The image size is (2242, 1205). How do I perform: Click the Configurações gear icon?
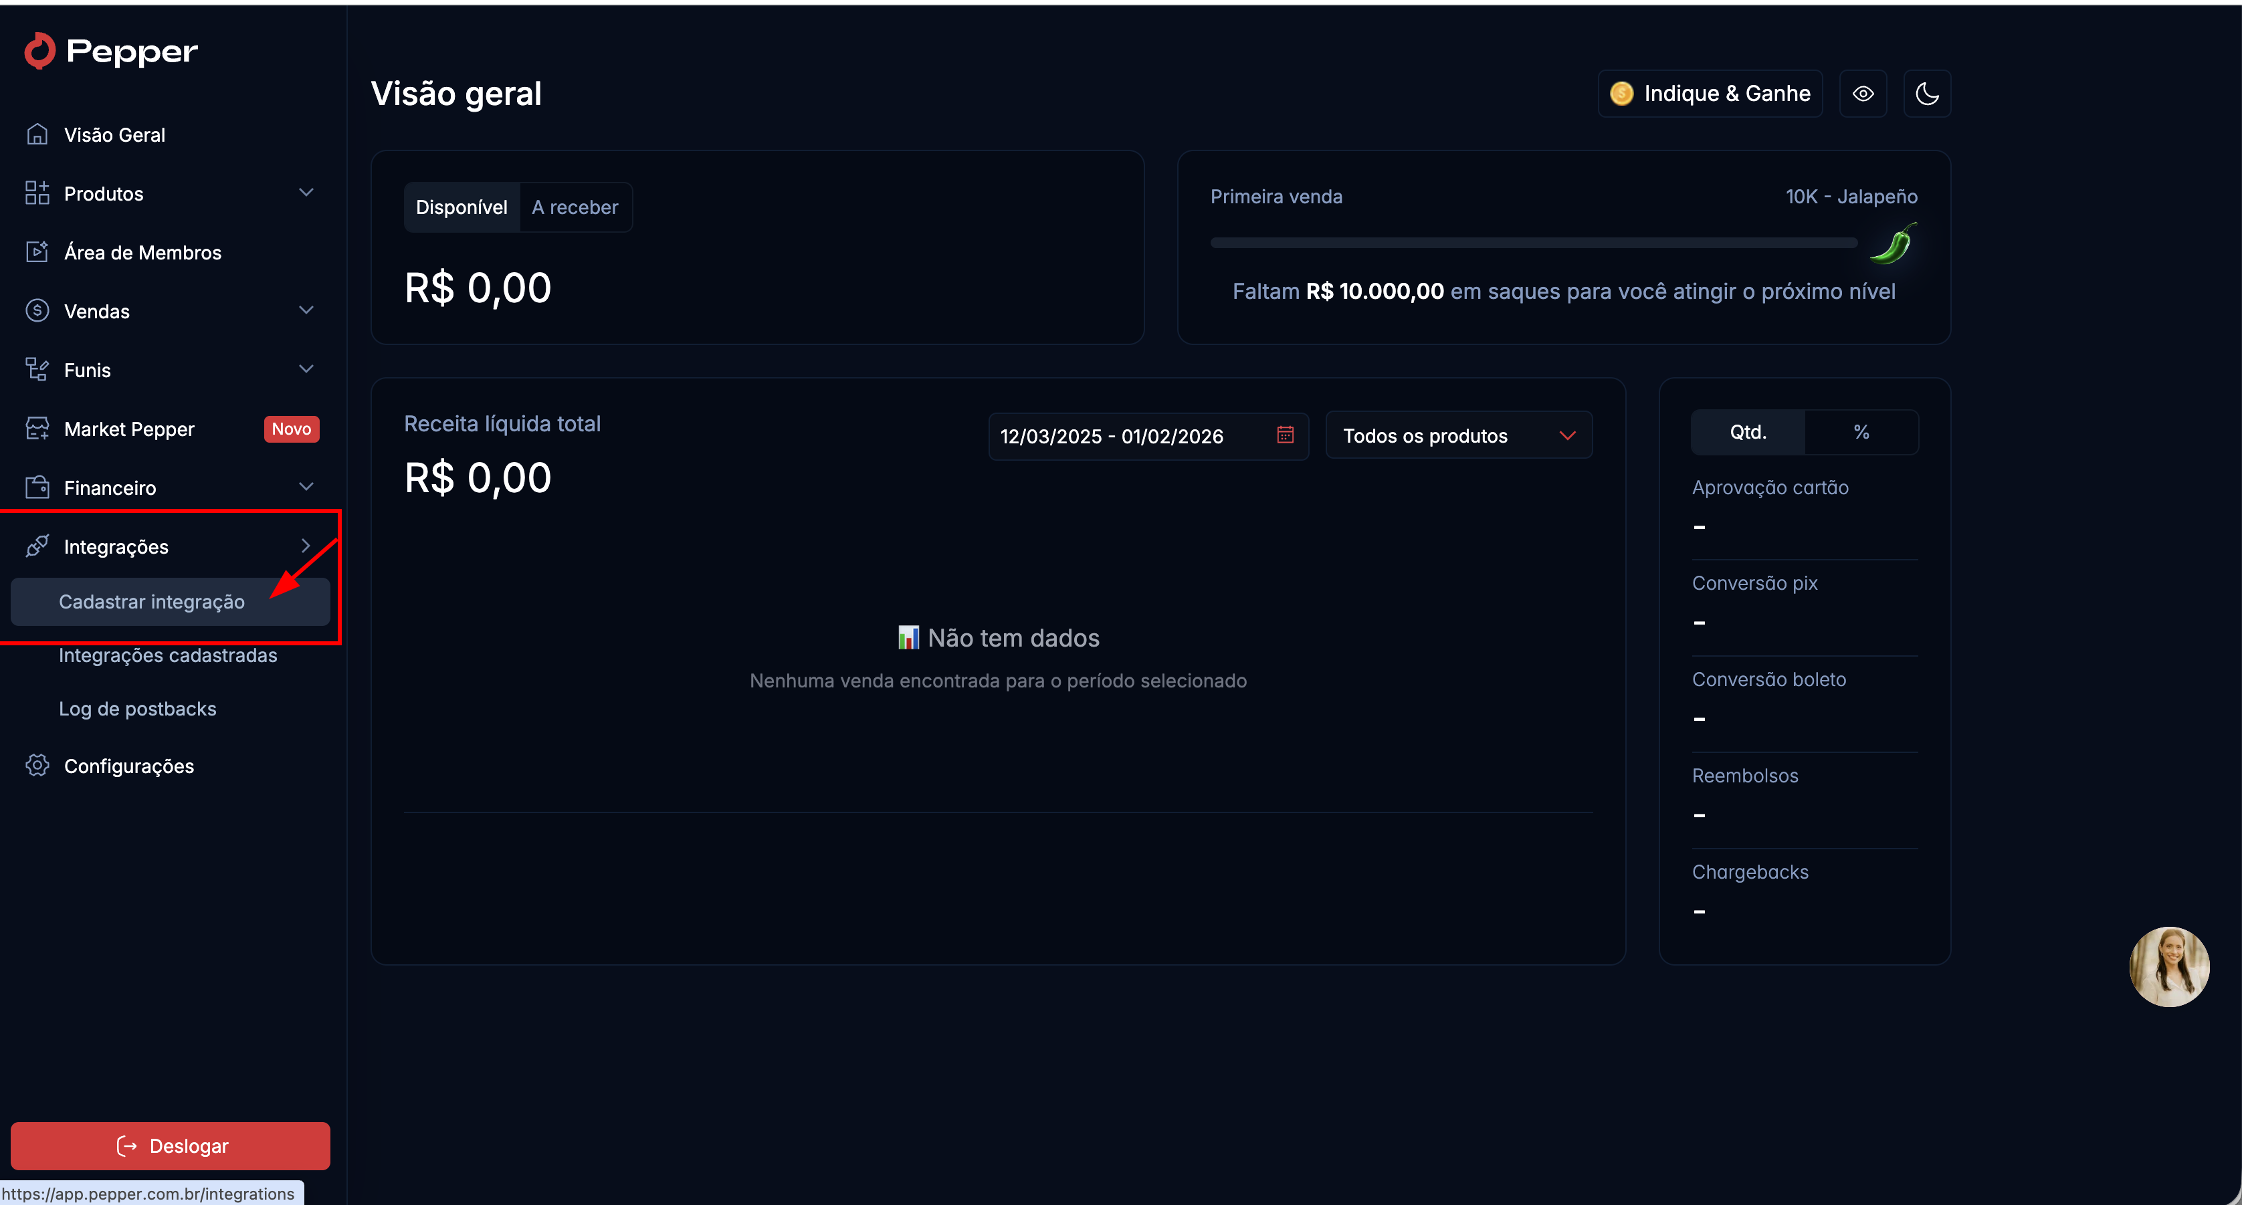[37, 766]
